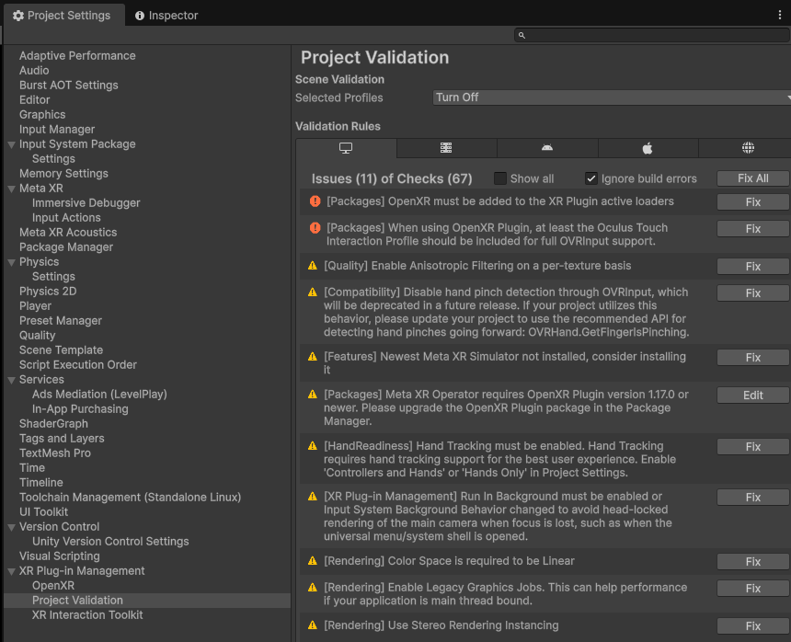Select XR Interaction Toolkit
Viewport: 791px width, 642px height.
point(87,614)
